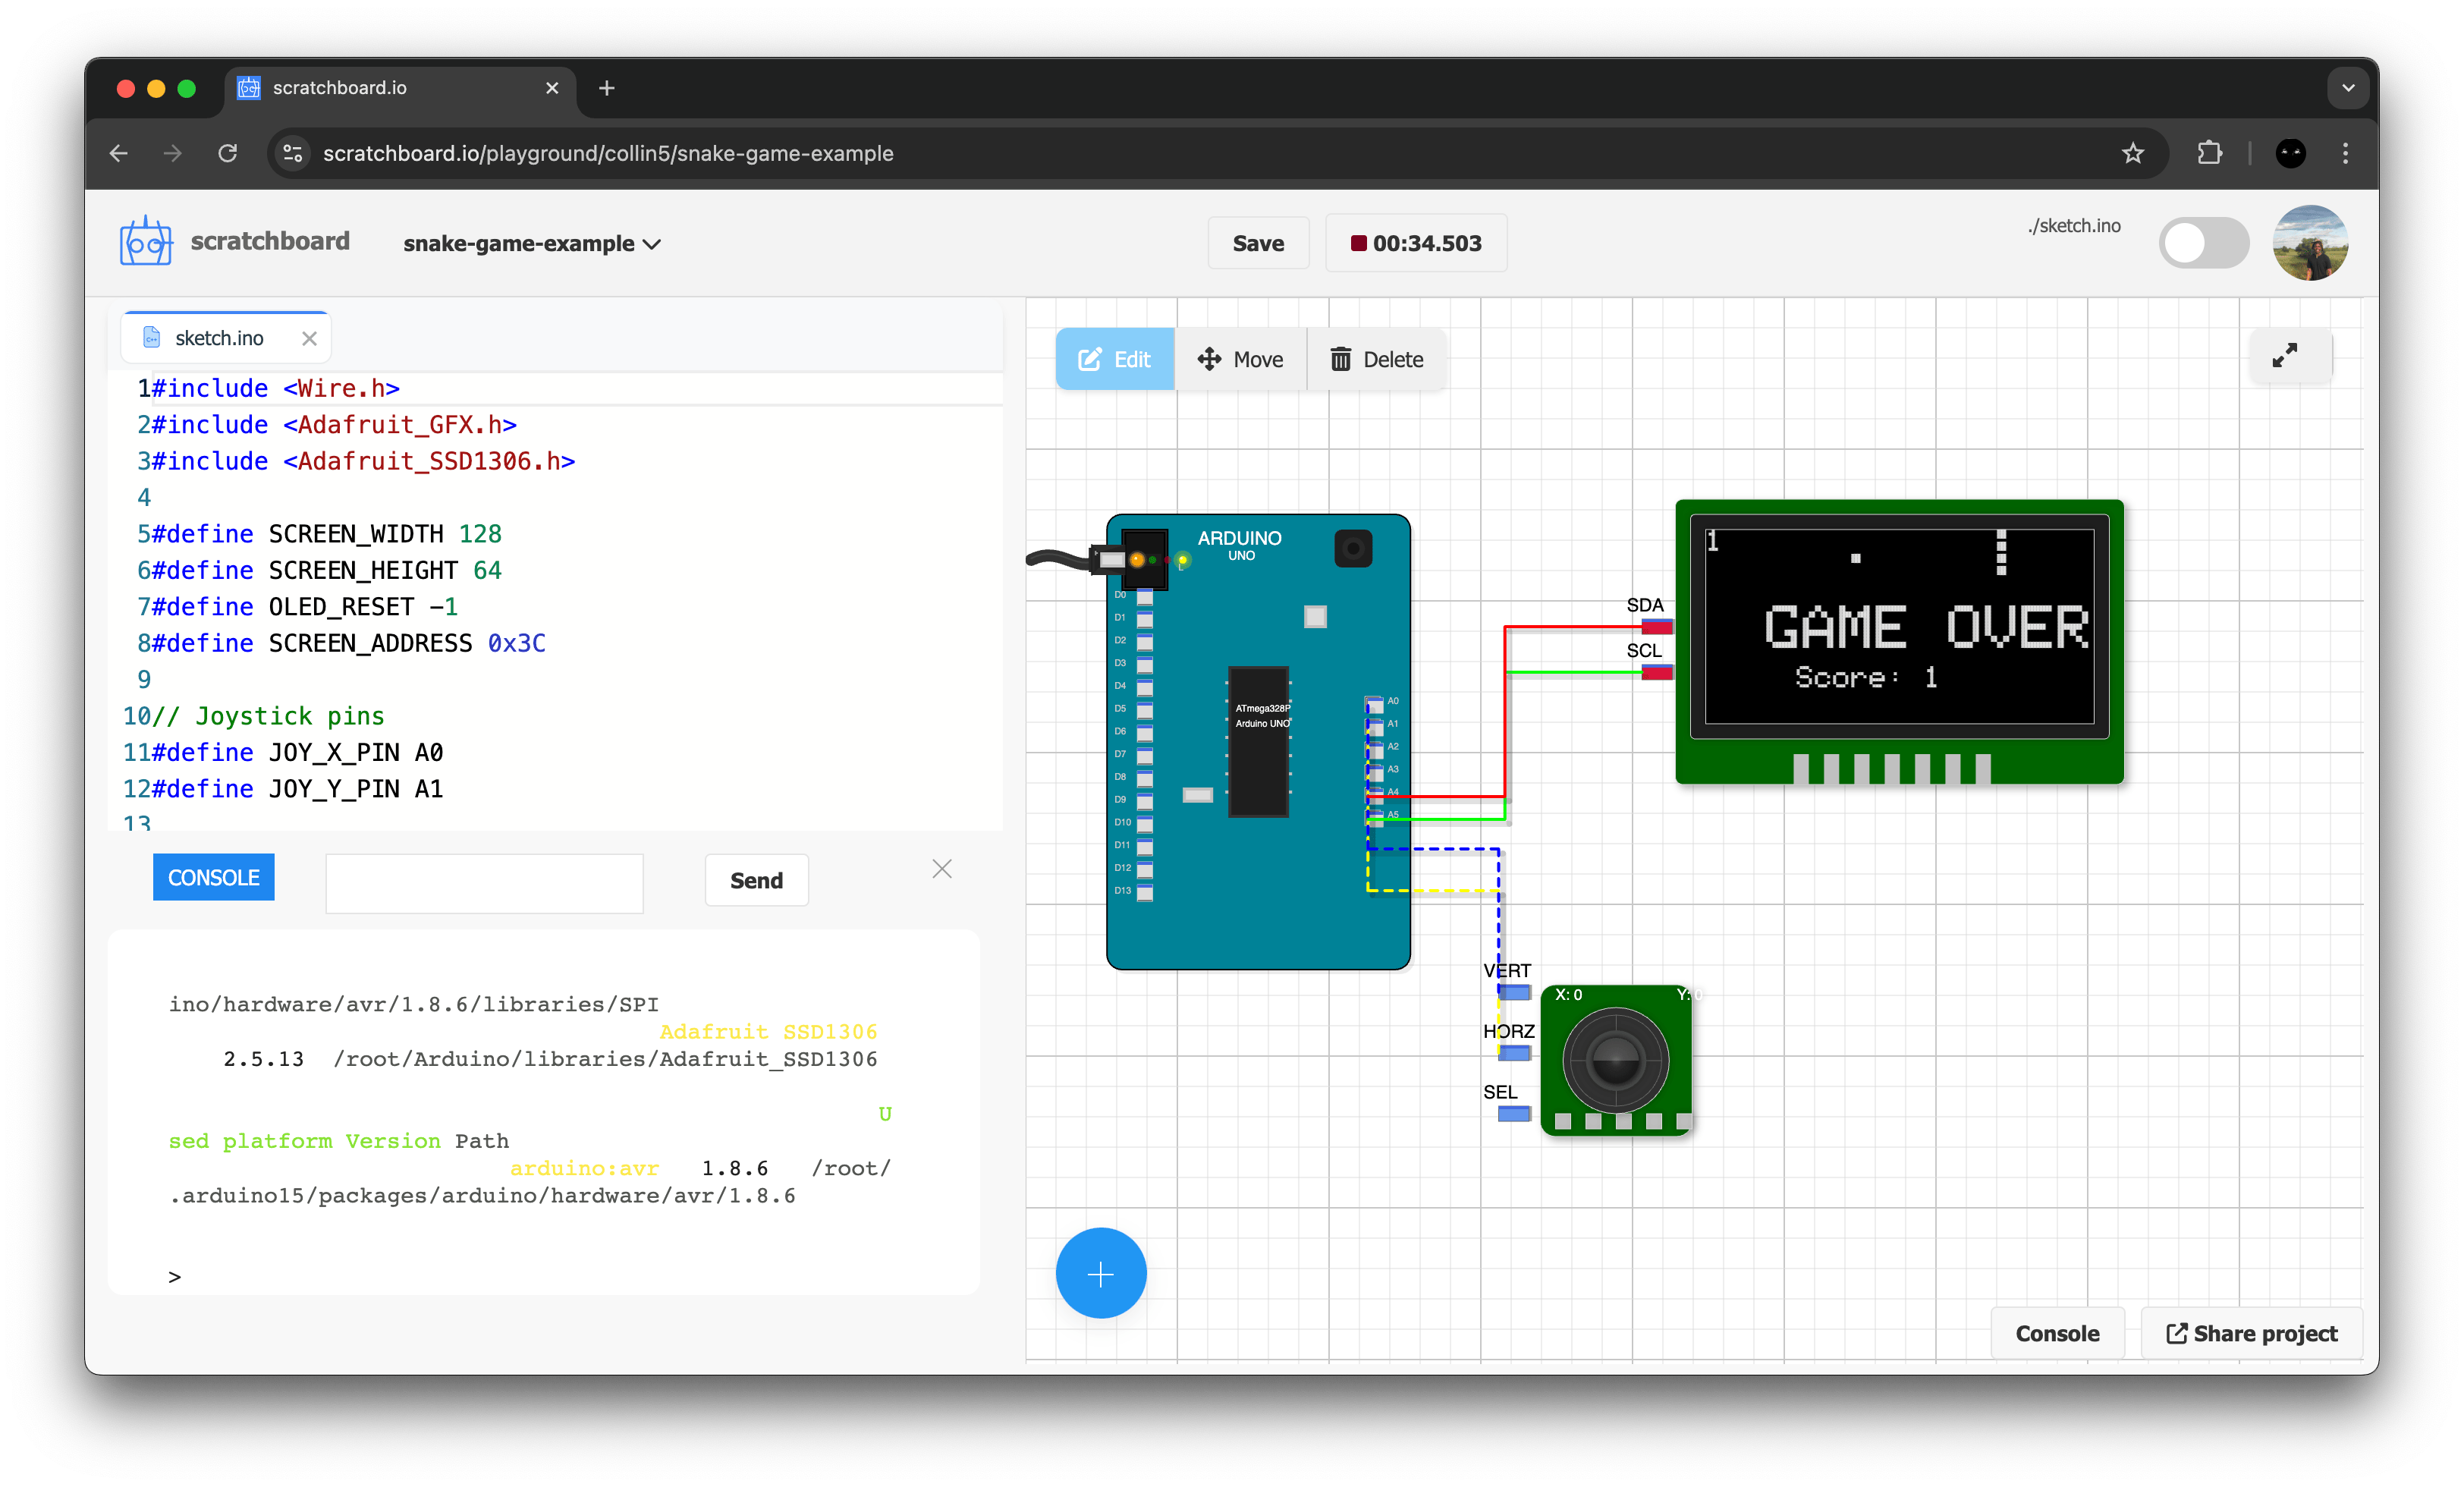Click the browser back arrow
2464x1487 pixels.
click(118, 153)
